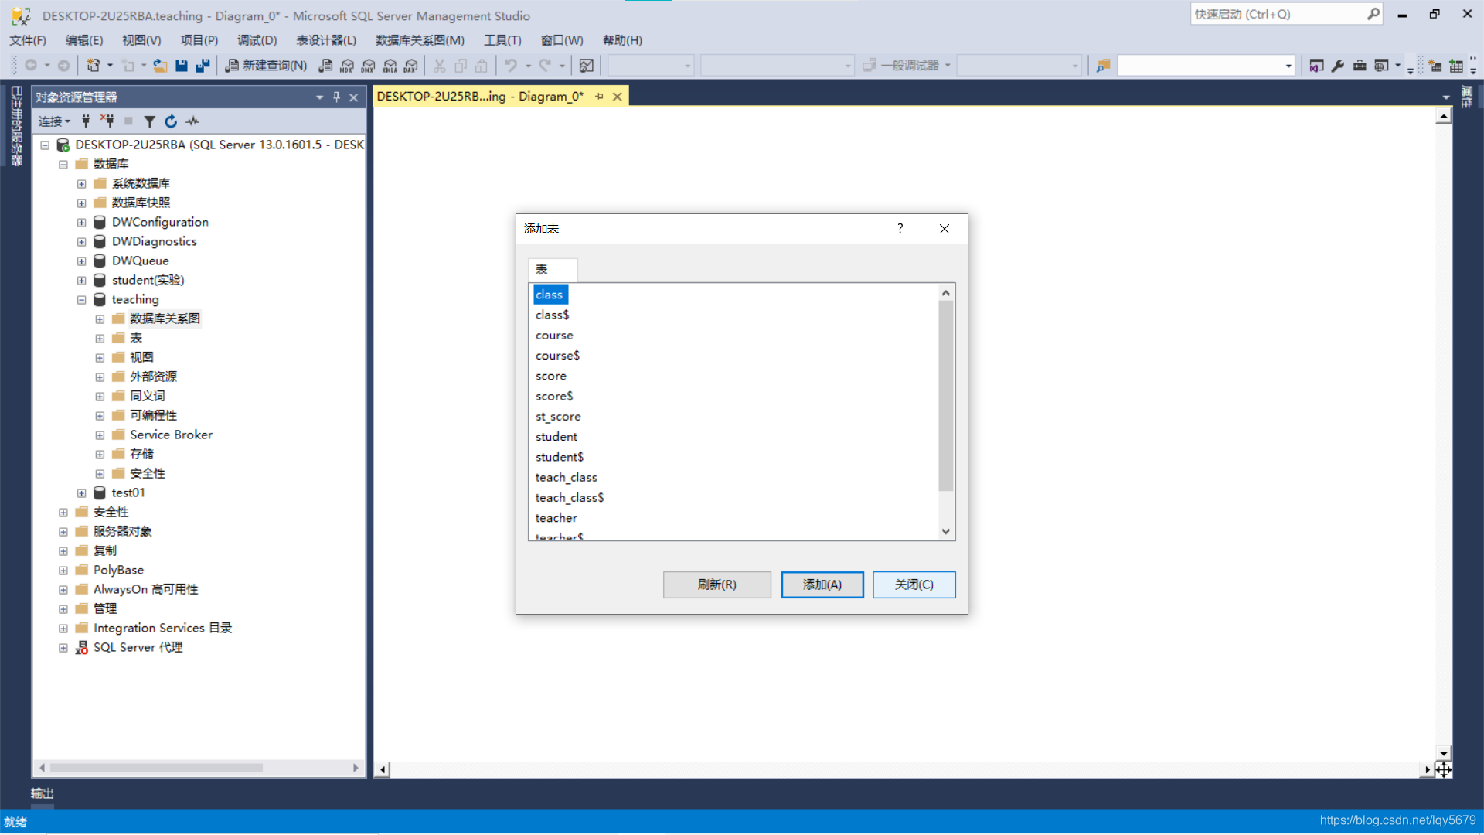Click the New Project toolbar icon

pyautogui.click(x=93, y=66)
